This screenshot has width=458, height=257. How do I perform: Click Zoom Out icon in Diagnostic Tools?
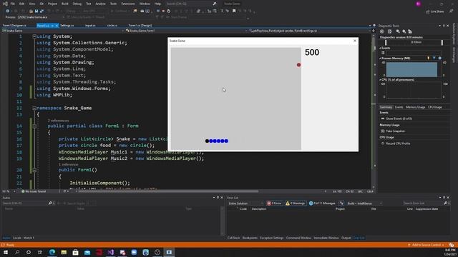404,31
